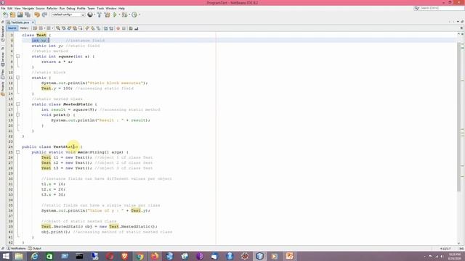The height and width of the screenshot is (261, 465).
Task: Focus the Search field at top right
Action: (x=439, y=8)
